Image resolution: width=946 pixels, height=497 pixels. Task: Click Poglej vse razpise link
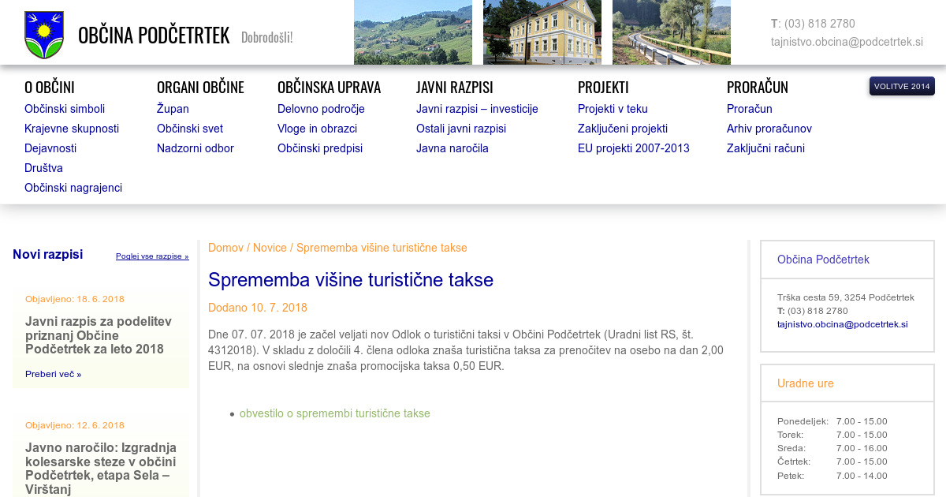pos(152,256)
